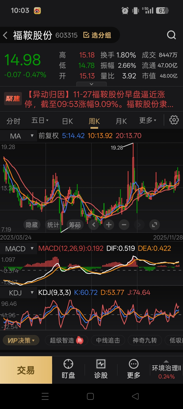Tap 成交 value 8447万

[x=168, y=55]
